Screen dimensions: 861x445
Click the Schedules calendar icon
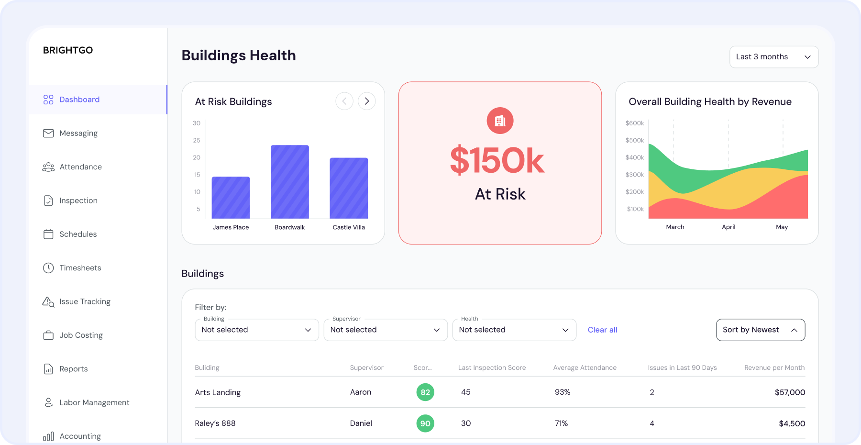pyautogui.click(x=48, y=234)
